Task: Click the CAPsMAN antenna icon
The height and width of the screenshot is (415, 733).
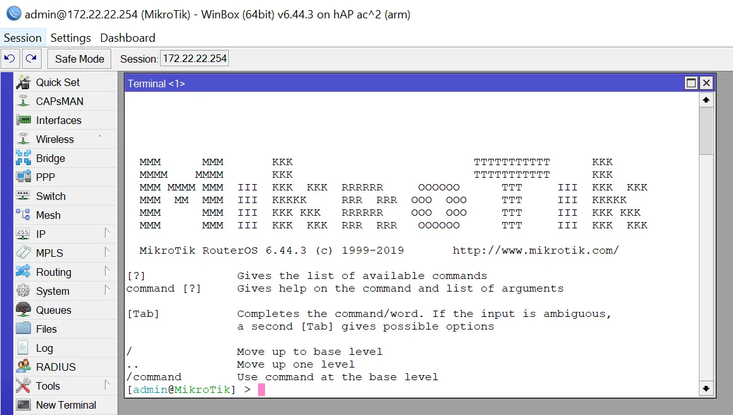Action: pos(23,101)
